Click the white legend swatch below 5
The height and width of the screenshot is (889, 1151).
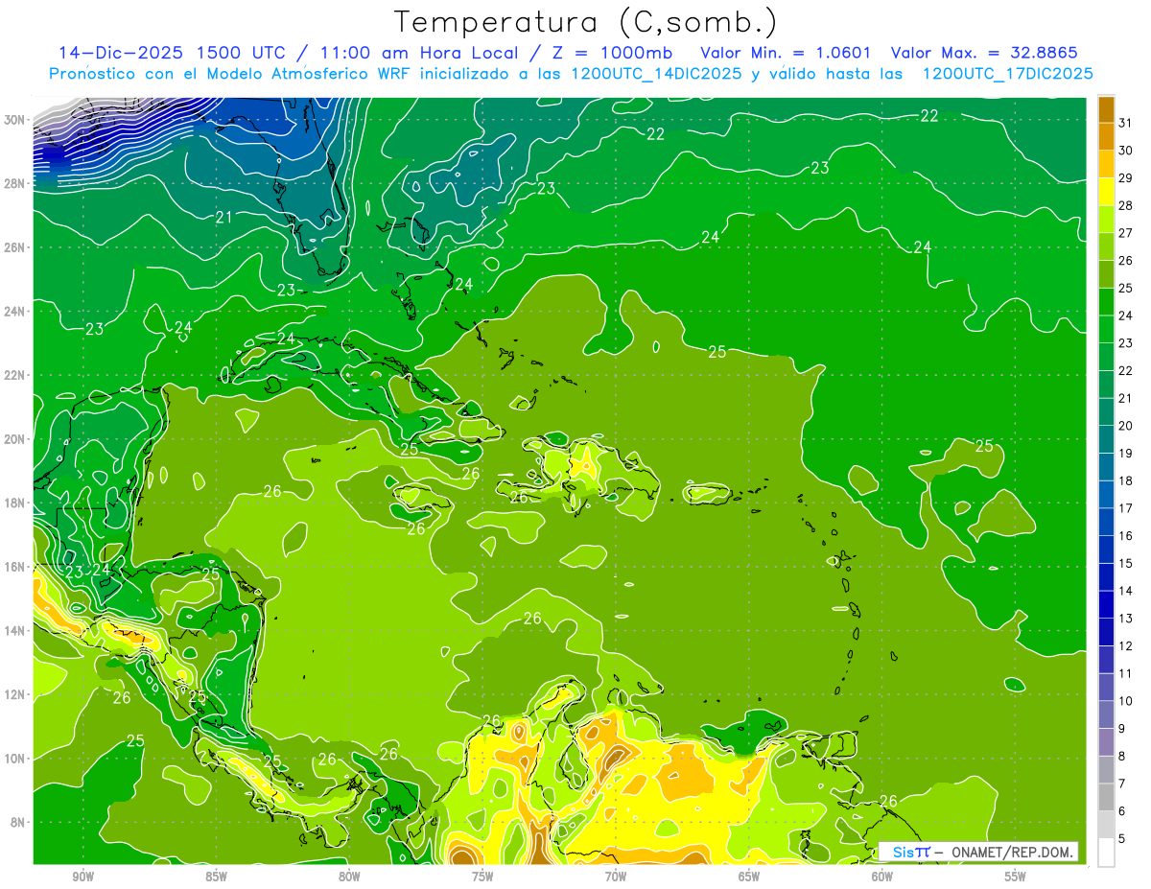[1106, 853]
